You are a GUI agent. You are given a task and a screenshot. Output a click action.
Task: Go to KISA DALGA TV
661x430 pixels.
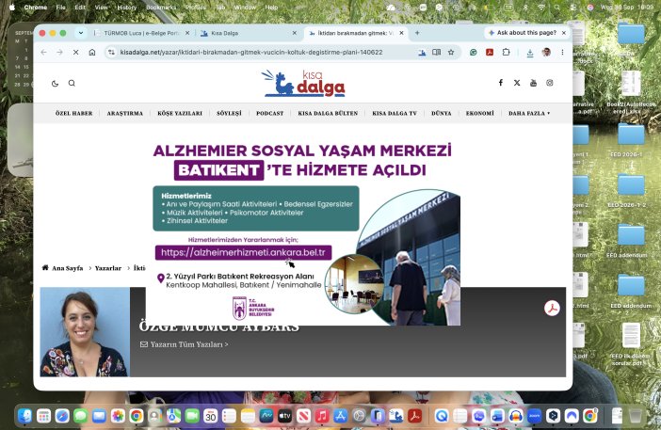pos(395,113)
